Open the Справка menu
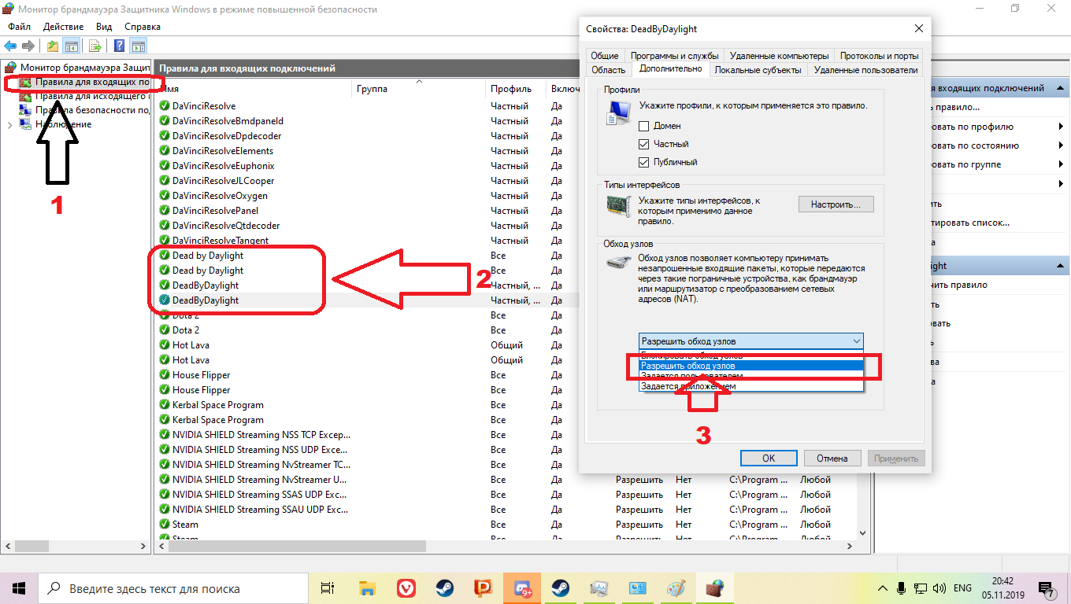The height and width of the screenshot is (604, 1071). tap(143, 27)
